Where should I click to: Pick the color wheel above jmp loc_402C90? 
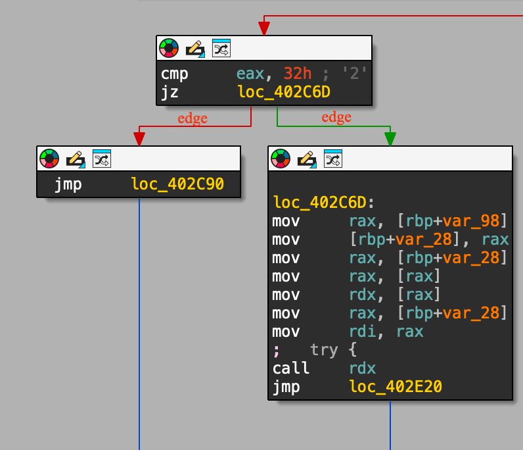(49, 159)
